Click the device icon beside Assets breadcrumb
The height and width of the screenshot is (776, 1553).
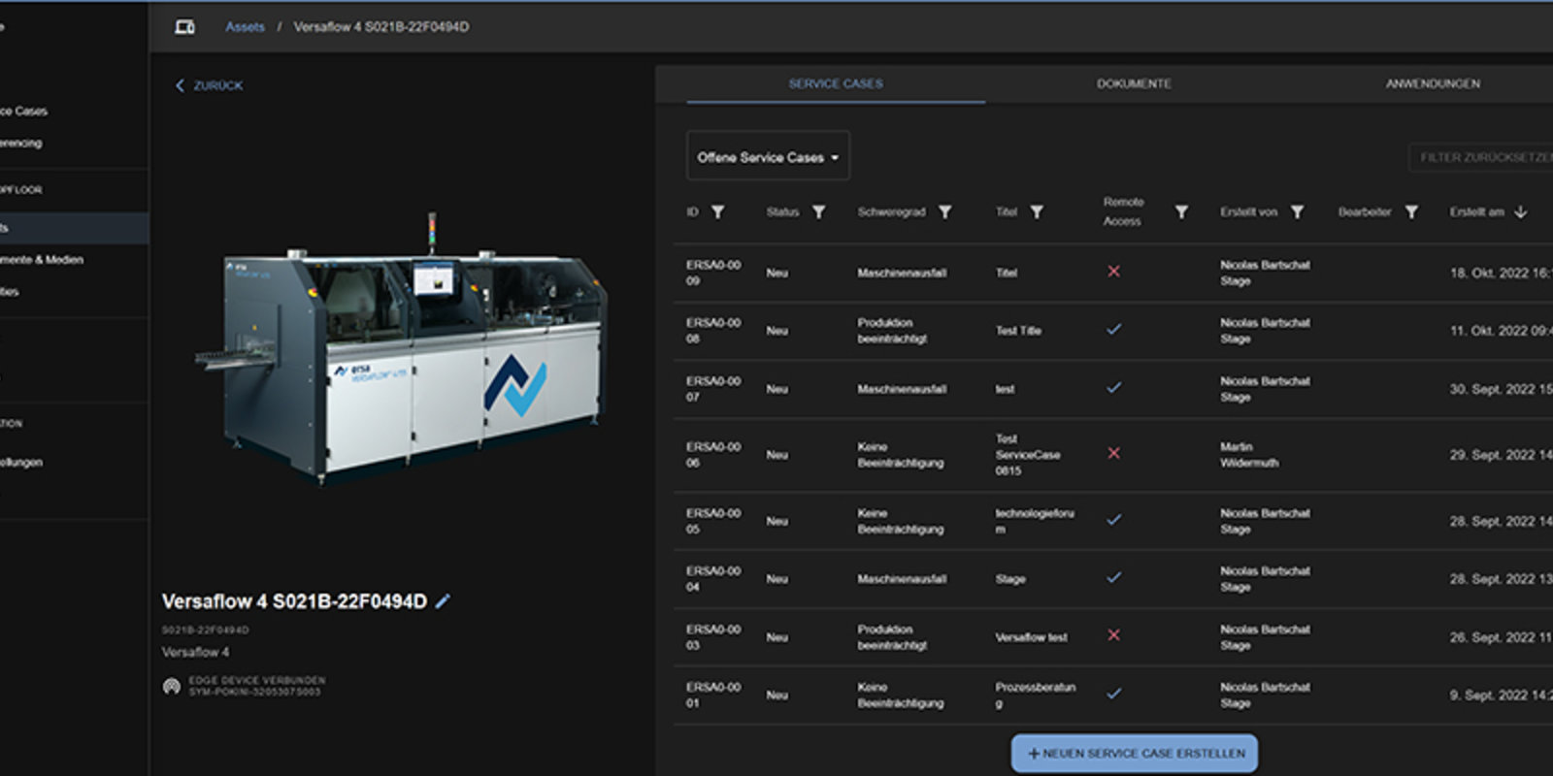pos(184,27)
